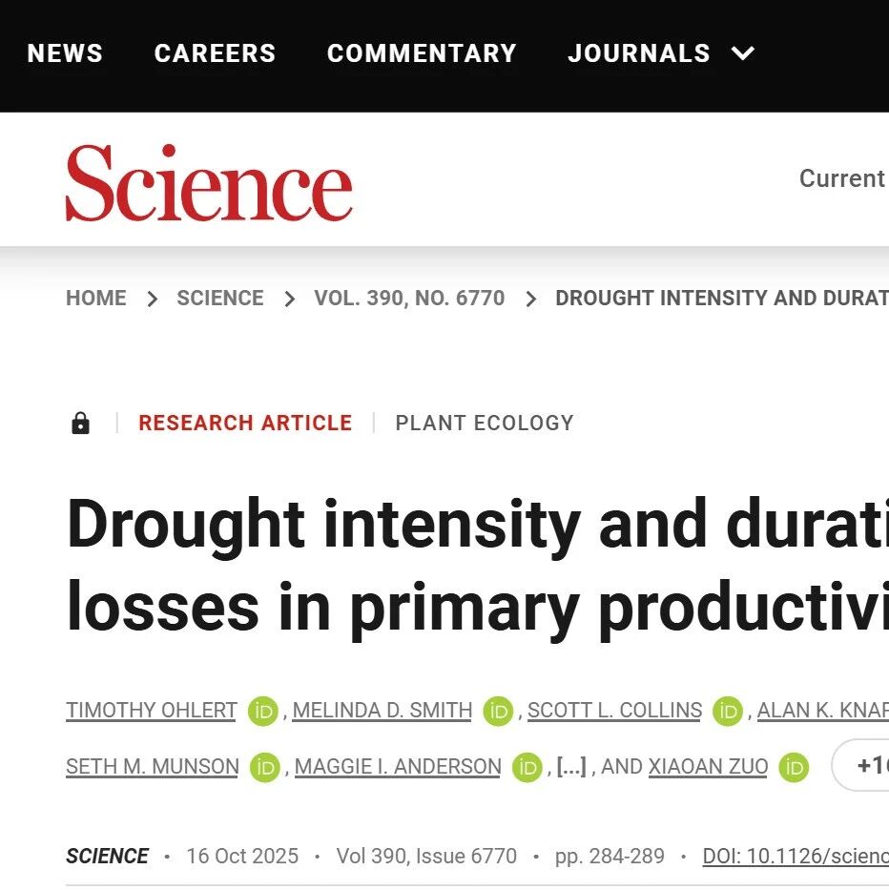The image size is (889, 890).
Task: Open the DOI link
Action: point(796,856)
